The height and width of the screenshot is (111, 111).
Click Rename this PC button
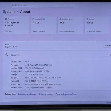click(x=107, y=46)
